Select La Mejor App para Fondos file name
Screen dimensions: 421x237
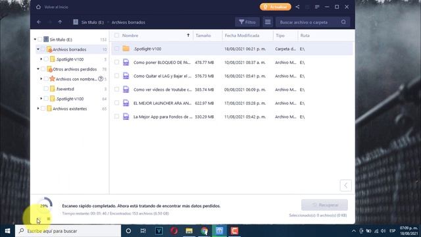click(x=162, y=117)
